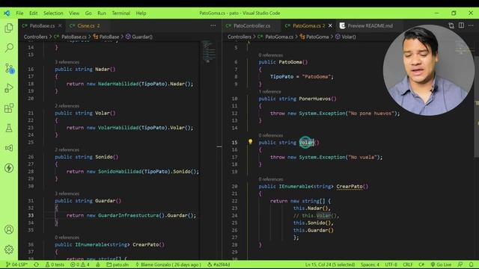This screenshot has height=269, width=479.
Task: Click the VS Code logo icon
Action: pos(7,13)
